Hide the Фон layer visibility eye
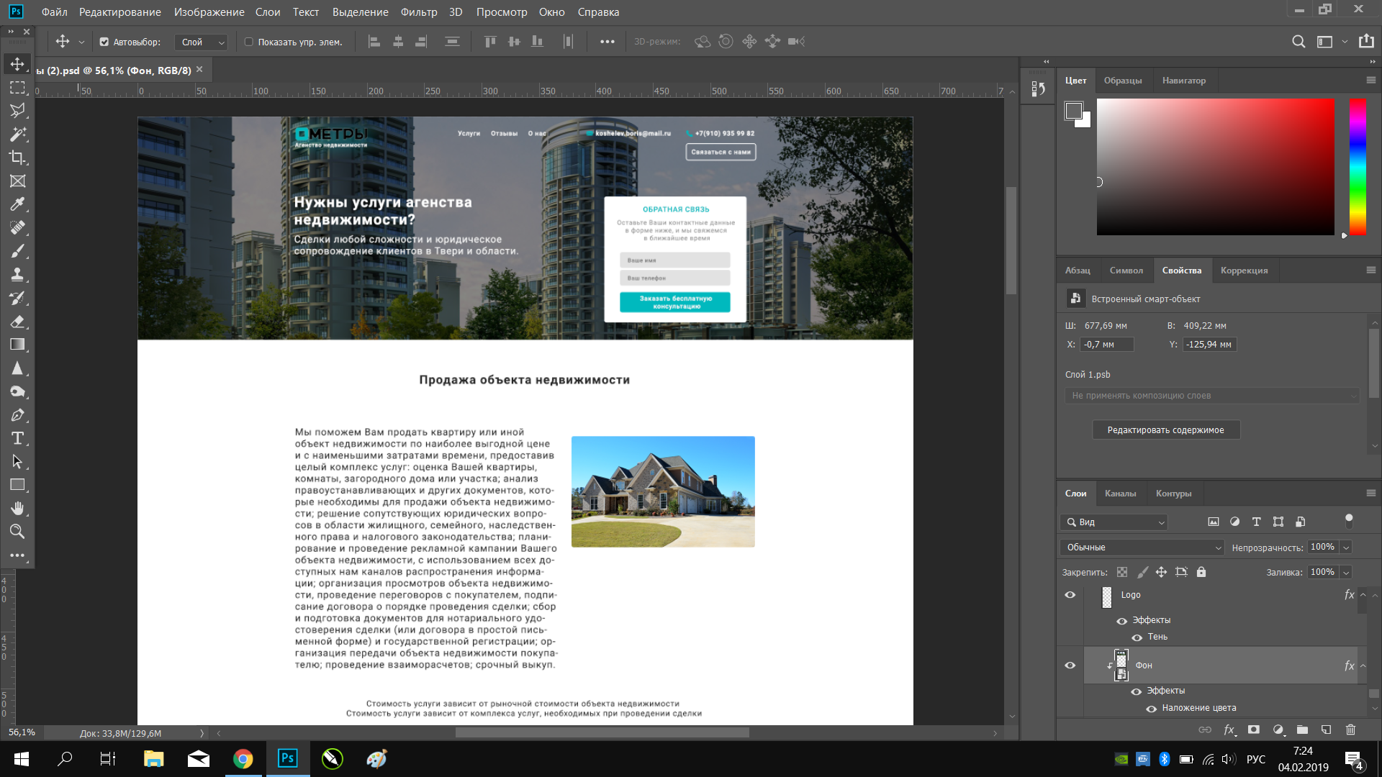The height and width of the screenshot is (777, 1382). (x=1070, y=665)
